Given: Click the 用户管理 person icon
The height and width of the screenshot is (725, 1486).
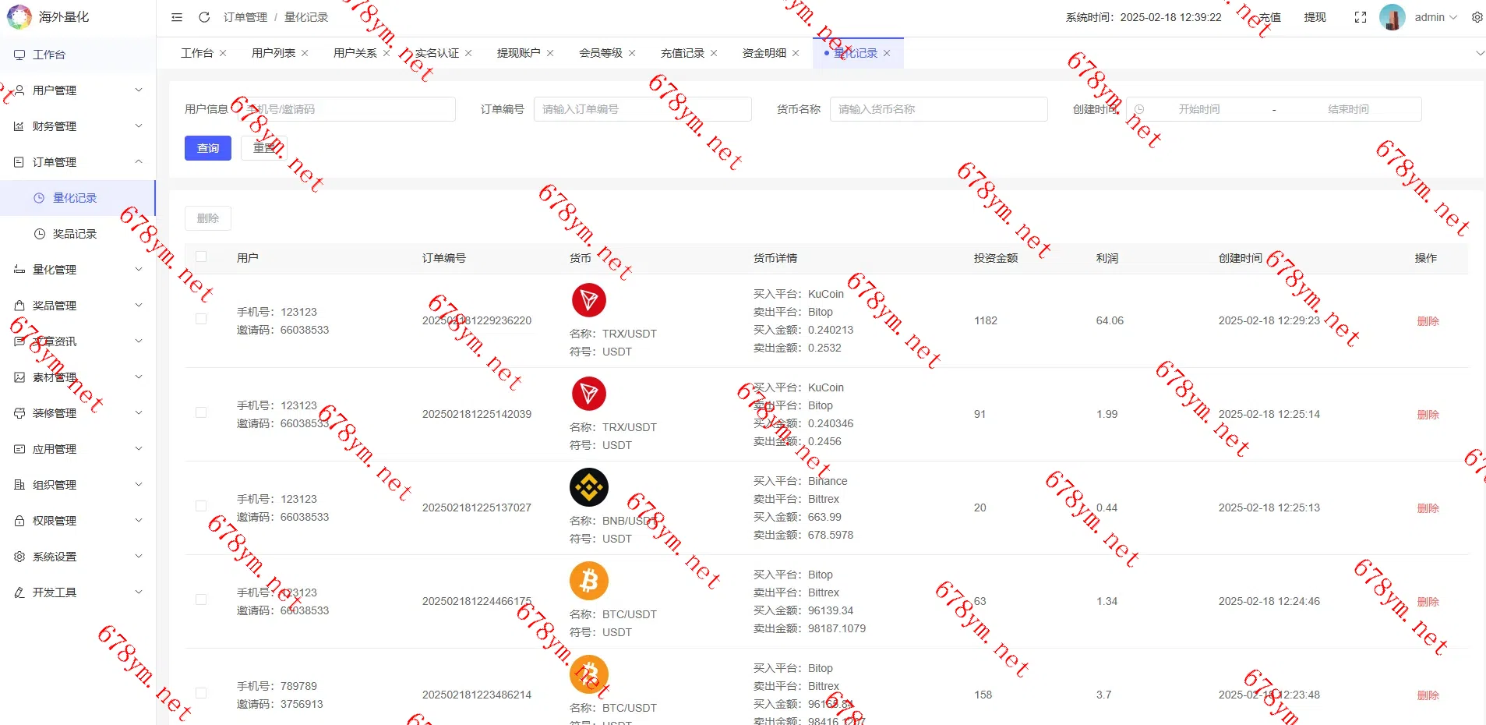Looking at the screenshot, I should (x=19, y=90).
